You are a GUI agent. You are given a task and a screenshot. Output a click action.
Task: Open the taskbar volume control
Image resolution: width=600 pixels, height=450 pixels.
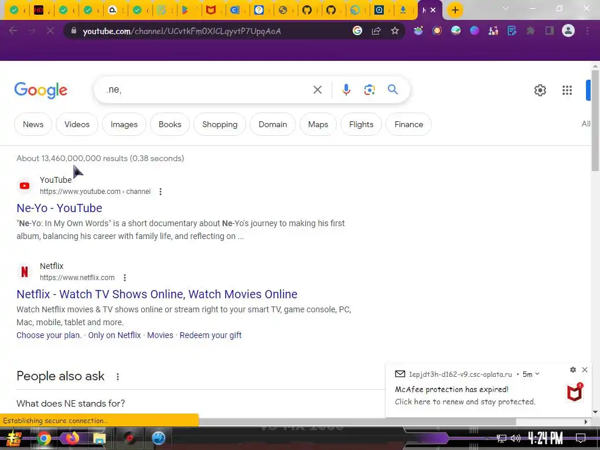516,438
